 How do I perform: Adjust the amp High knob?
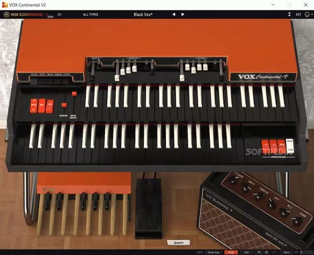(297, 221)
